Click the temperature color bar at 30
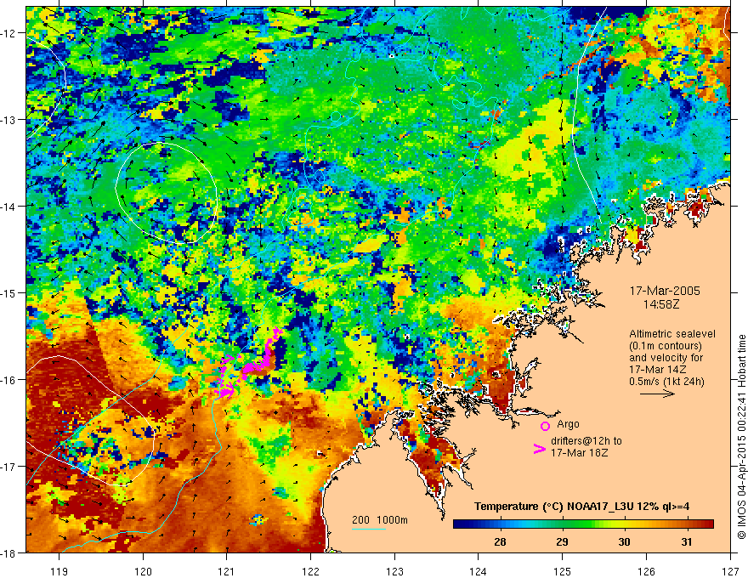The image size is (748, 578). point(625,524)
